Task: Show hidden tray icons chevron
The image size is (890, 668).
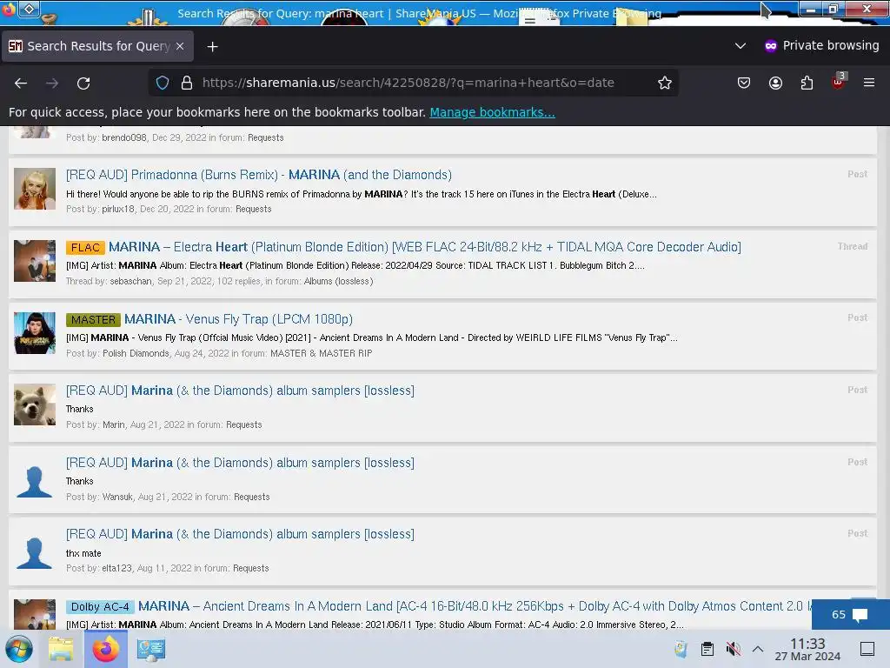Action: pyautogui.click(x=758, y=649)
